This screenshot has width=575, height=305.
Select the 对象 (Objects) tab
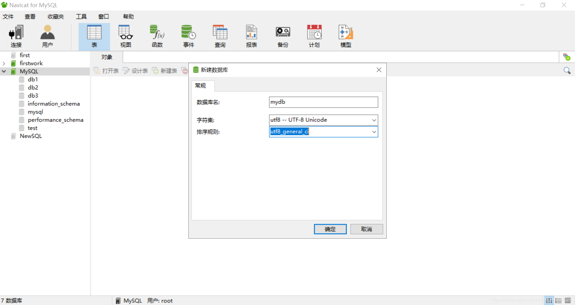tap(107, 57)
